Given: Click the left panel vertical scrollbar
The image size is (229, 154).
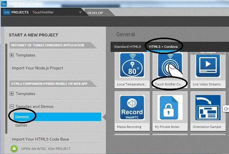Looking at the screenshot, I should (6, 87).
